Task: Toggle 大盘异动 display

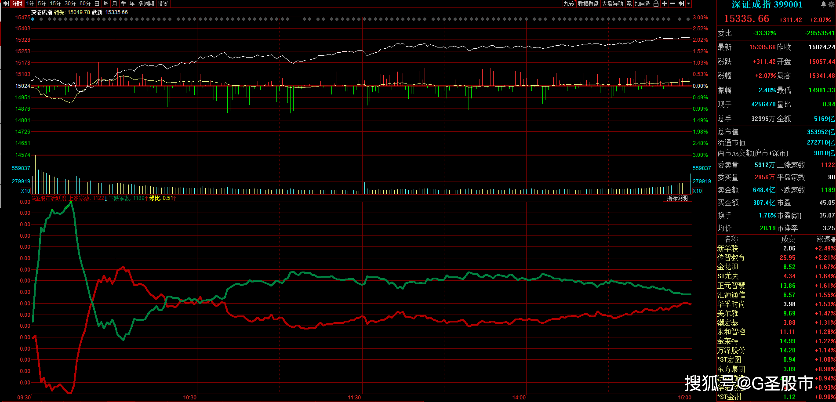Action: click(612, 4)
